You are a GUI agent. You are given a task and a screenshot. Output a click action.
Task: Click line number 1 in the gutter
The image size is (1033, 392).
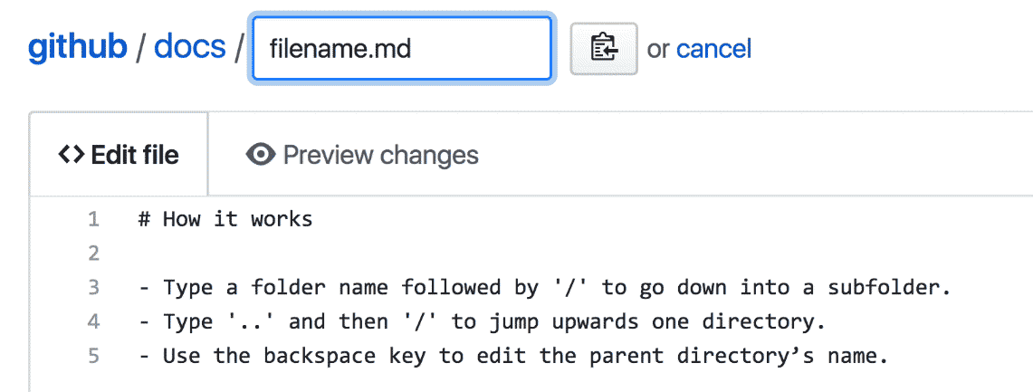tap(93, 219)
